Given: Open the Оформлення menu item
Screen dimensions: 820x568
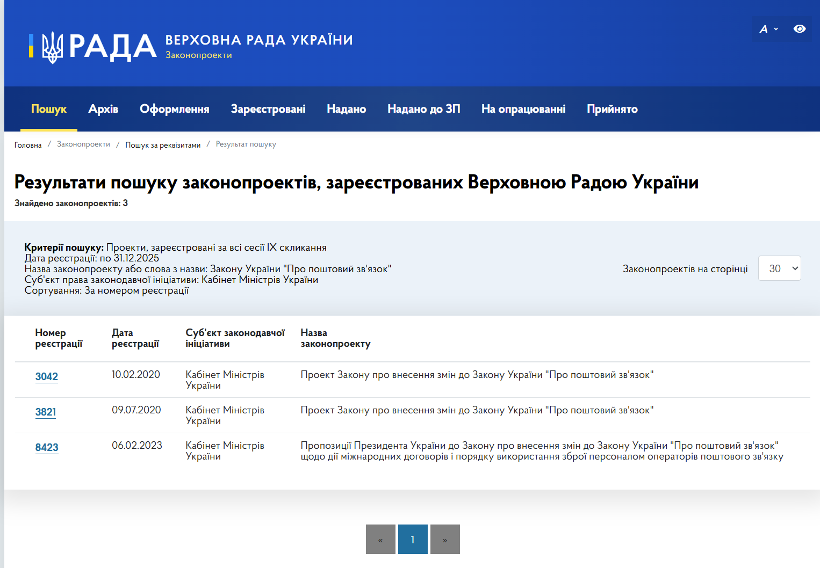Looking at the screenshot, I should [x=175, y=109].
